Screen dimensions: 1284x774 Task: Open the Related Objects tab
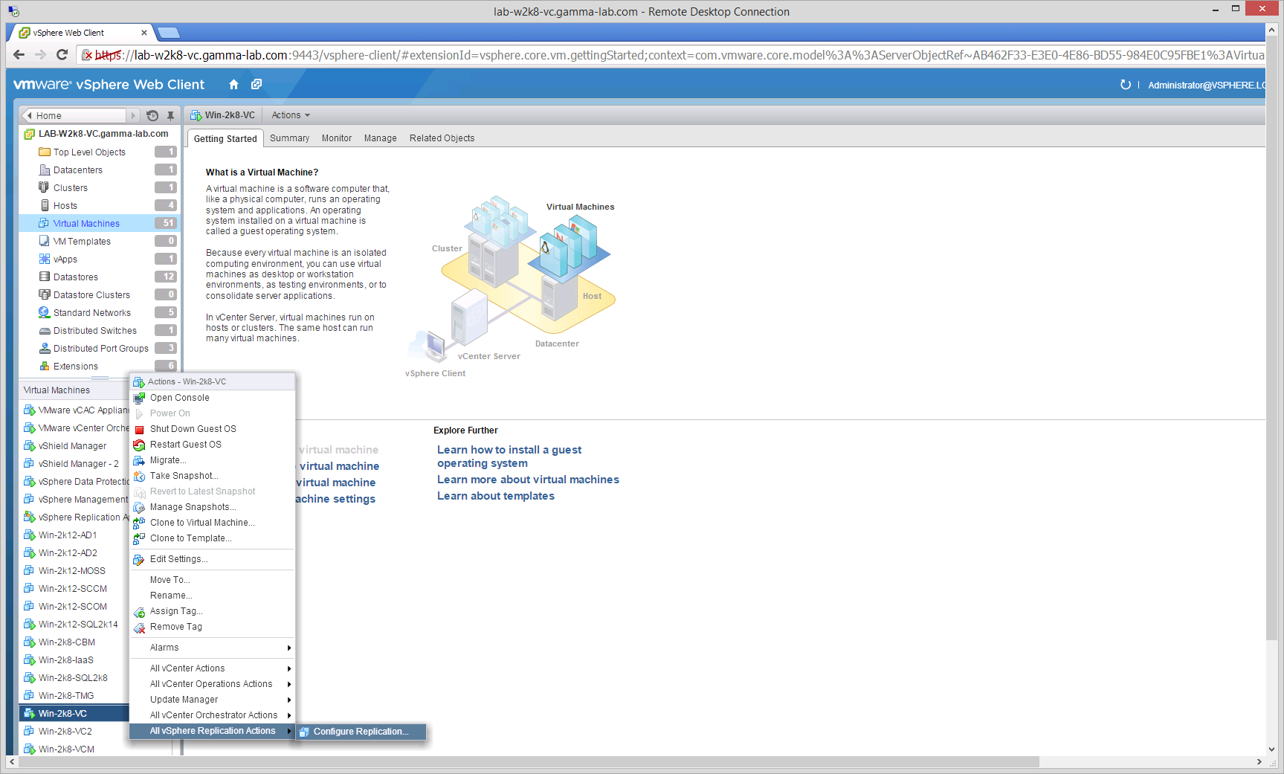coord(442,138)
